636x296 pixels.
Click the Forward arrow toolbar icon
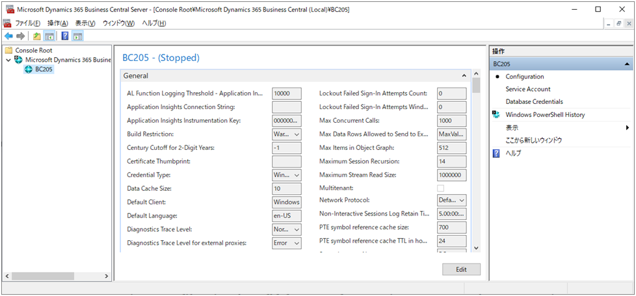[21, 36]
